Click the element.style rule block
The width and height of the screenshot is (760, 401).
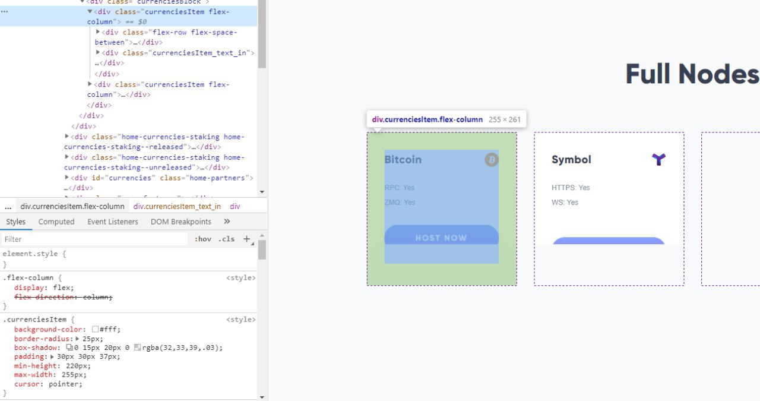(129, 258)
